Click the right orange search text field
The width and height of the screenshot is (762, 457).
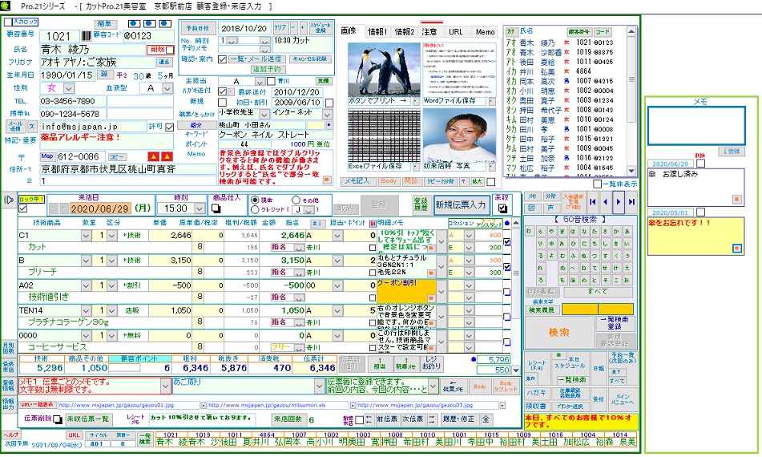(615, 309)
